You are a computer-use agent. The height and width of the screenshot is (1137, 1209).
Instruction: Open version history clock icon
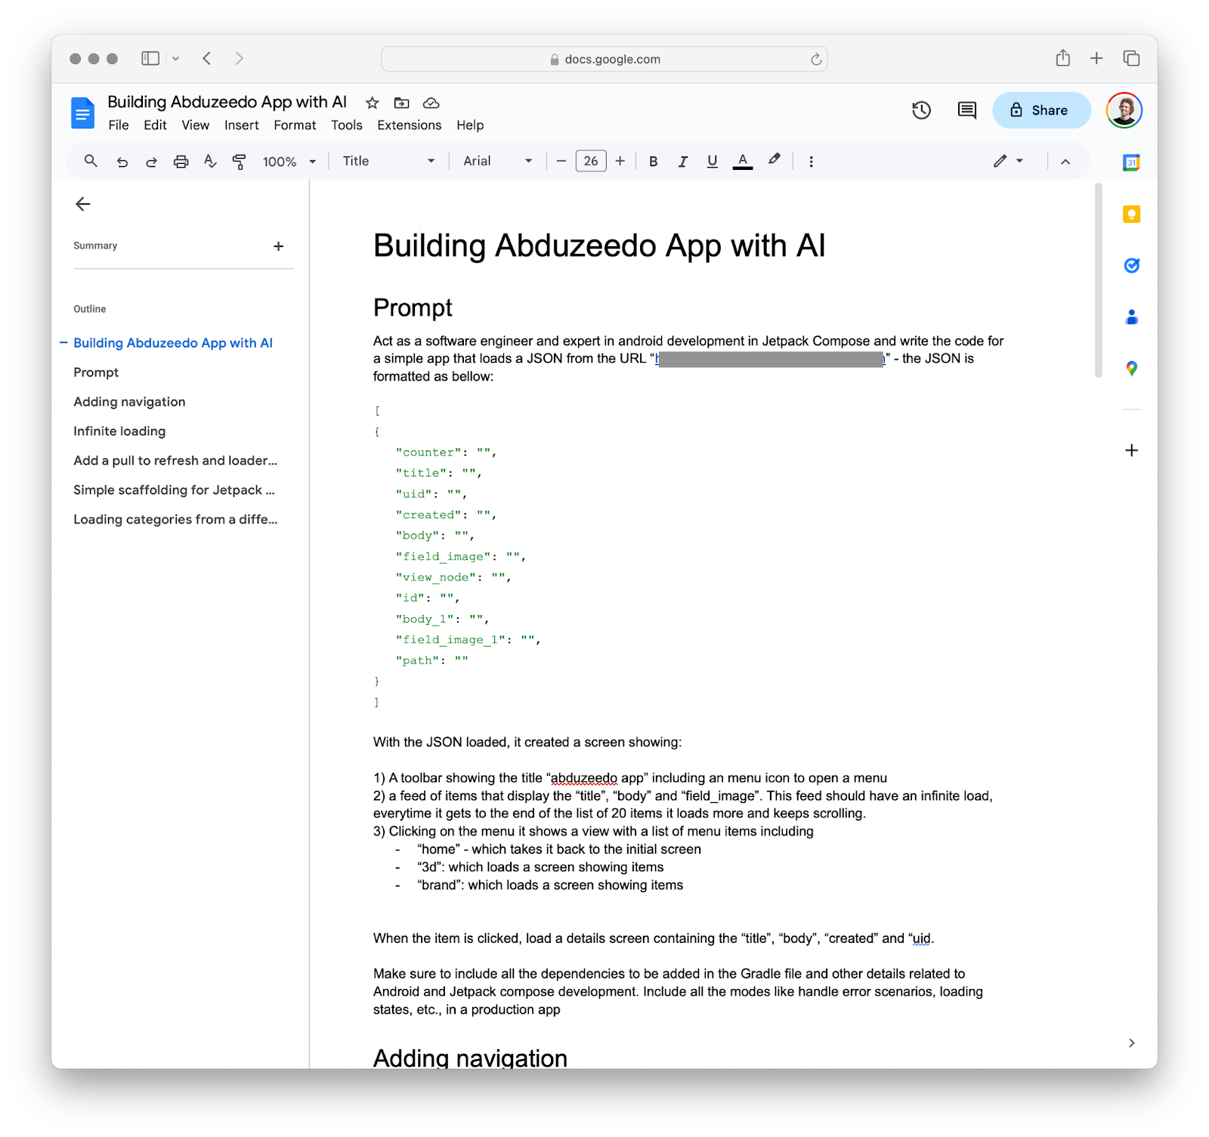point(921,110)
